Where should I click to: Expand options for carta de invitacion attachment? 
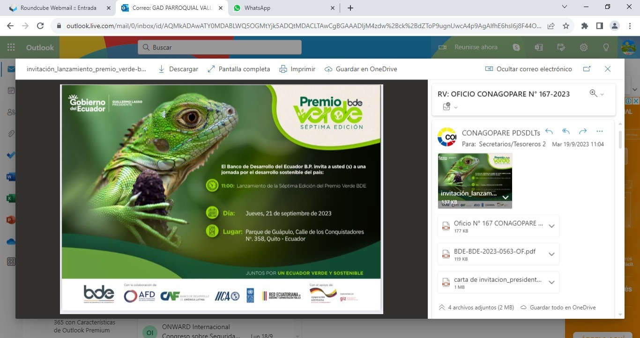(551, 282)
